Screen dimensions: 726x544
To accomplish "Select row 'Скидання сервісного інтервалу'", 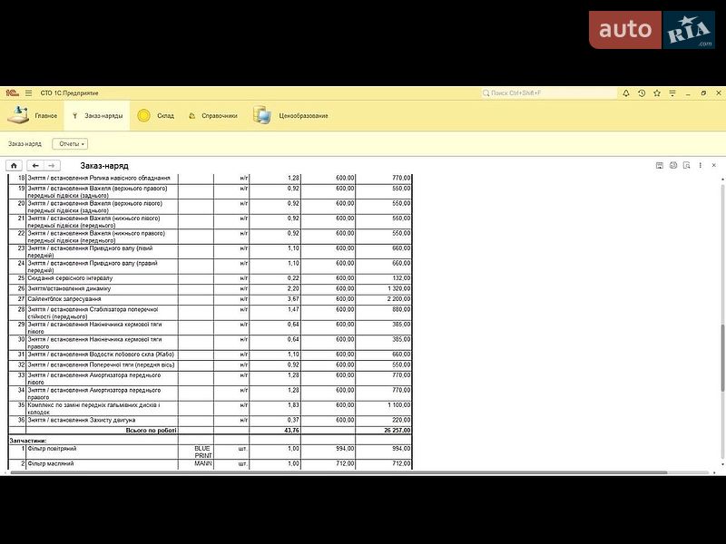I will pos(211,278).
